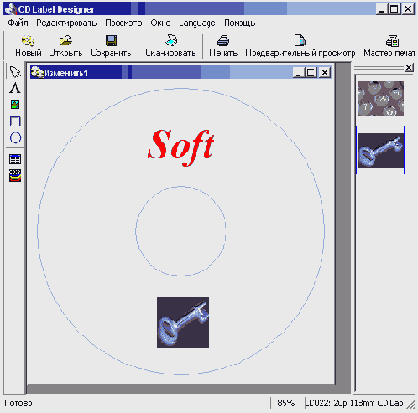
Task: Open the Файл menu
Action: coord(18,23)
